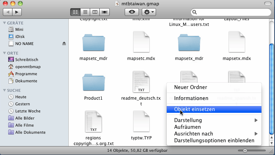
Task: Open Quick Look with the eye button
Action: [x=132, y=12]
